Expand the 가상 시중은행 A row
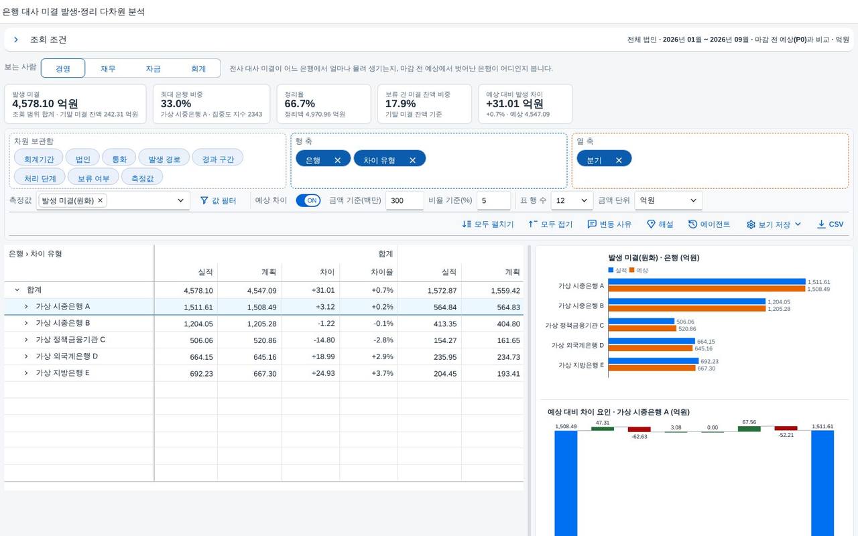Viewport: 858px width, 536px height. click(26, 306)
